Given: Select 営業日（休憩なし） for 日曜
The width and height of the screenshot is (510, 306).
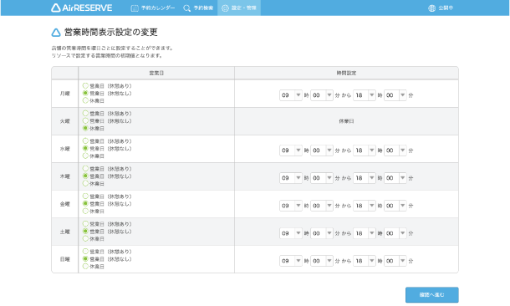Looking at the screenshot, I should (x=85, y=259).
